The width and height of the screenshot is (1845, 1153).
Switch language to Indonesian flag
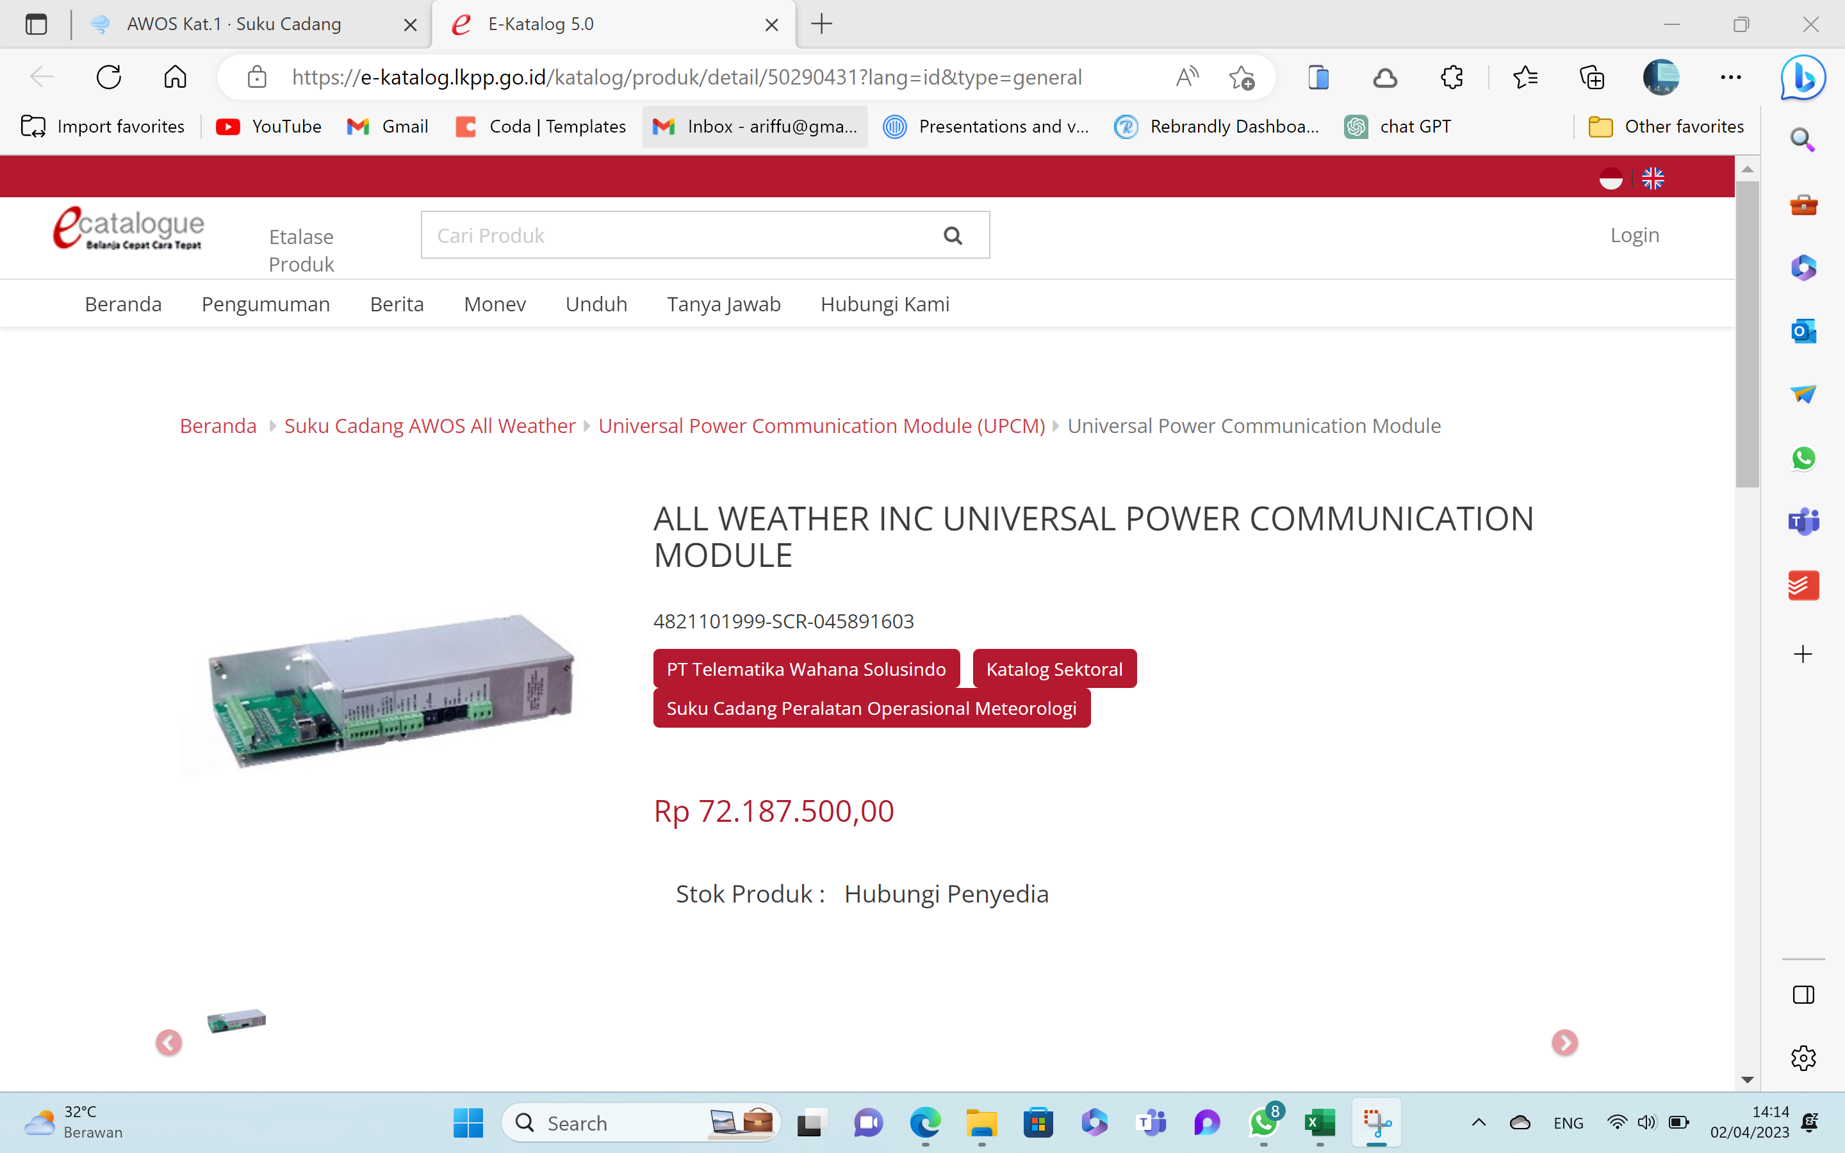pyautogui.click(x=1610, y=179)
